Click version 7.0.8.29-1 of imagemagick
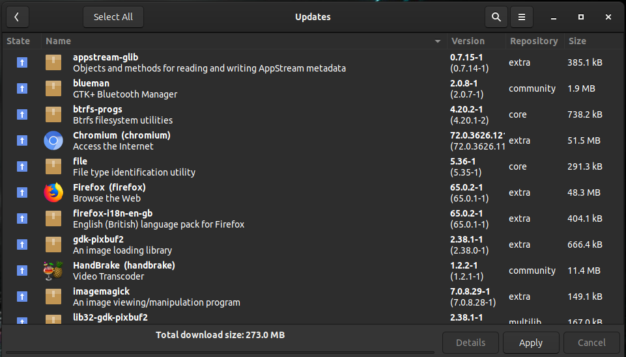 tap(470, 292)
